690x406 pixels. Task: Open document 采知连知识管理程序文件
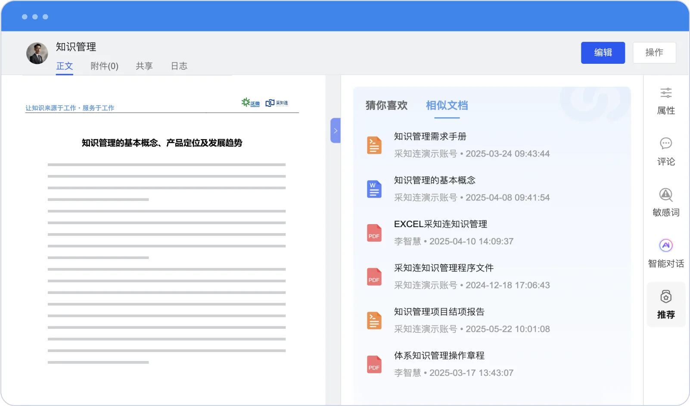[x=444, y=268]
